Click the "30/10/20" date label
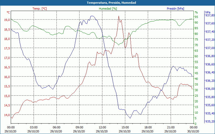Image resolution: width=215 pixels, height=134 pixels. tap(193, 131)
